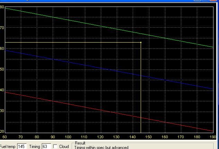Enable the Cloud checkbox
Image resolution: width=219 pixels, height=149 pixels.
(x=55, y=147)
